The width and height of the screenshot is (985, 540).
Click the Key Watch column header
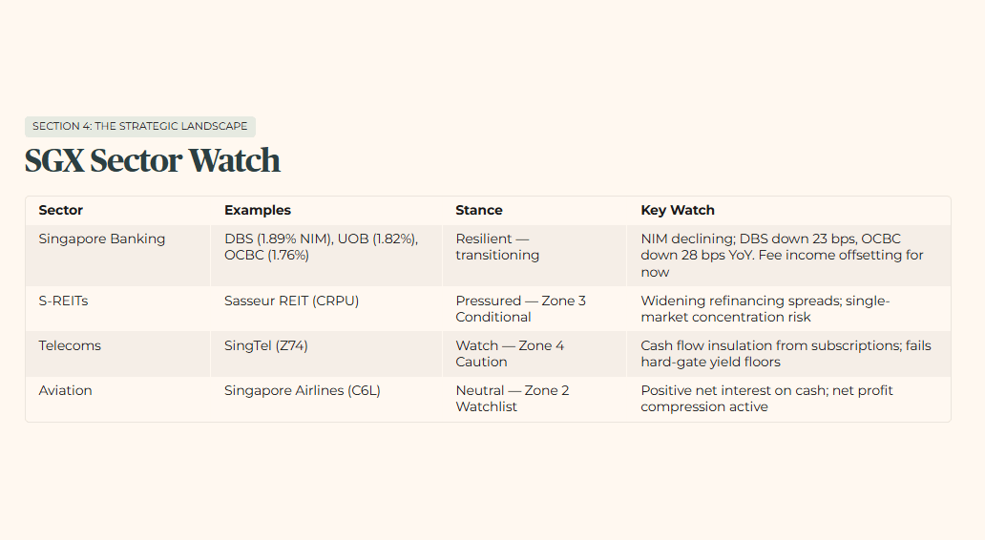point(678,210)
